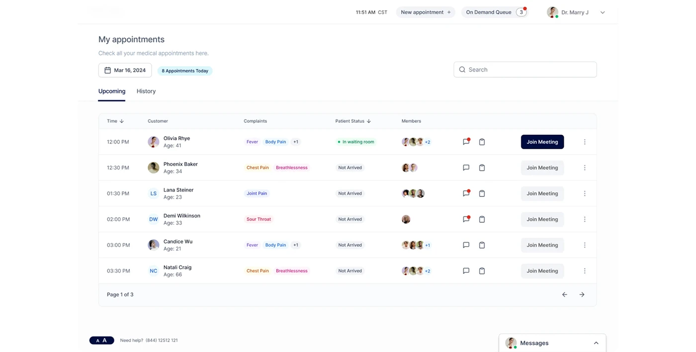The width and height of the screenshot is (696, 352).
Task: Open clipboard notes for Olivia Rhye
Action: [x=482, y=142]
